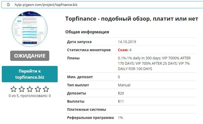The height and width of the screenshot is (124, 203).
Task: Select the third rating star
Action: (x=30, y=89)
